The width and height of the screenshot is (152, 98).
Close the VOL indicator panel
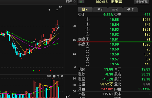tap(62, 76)
